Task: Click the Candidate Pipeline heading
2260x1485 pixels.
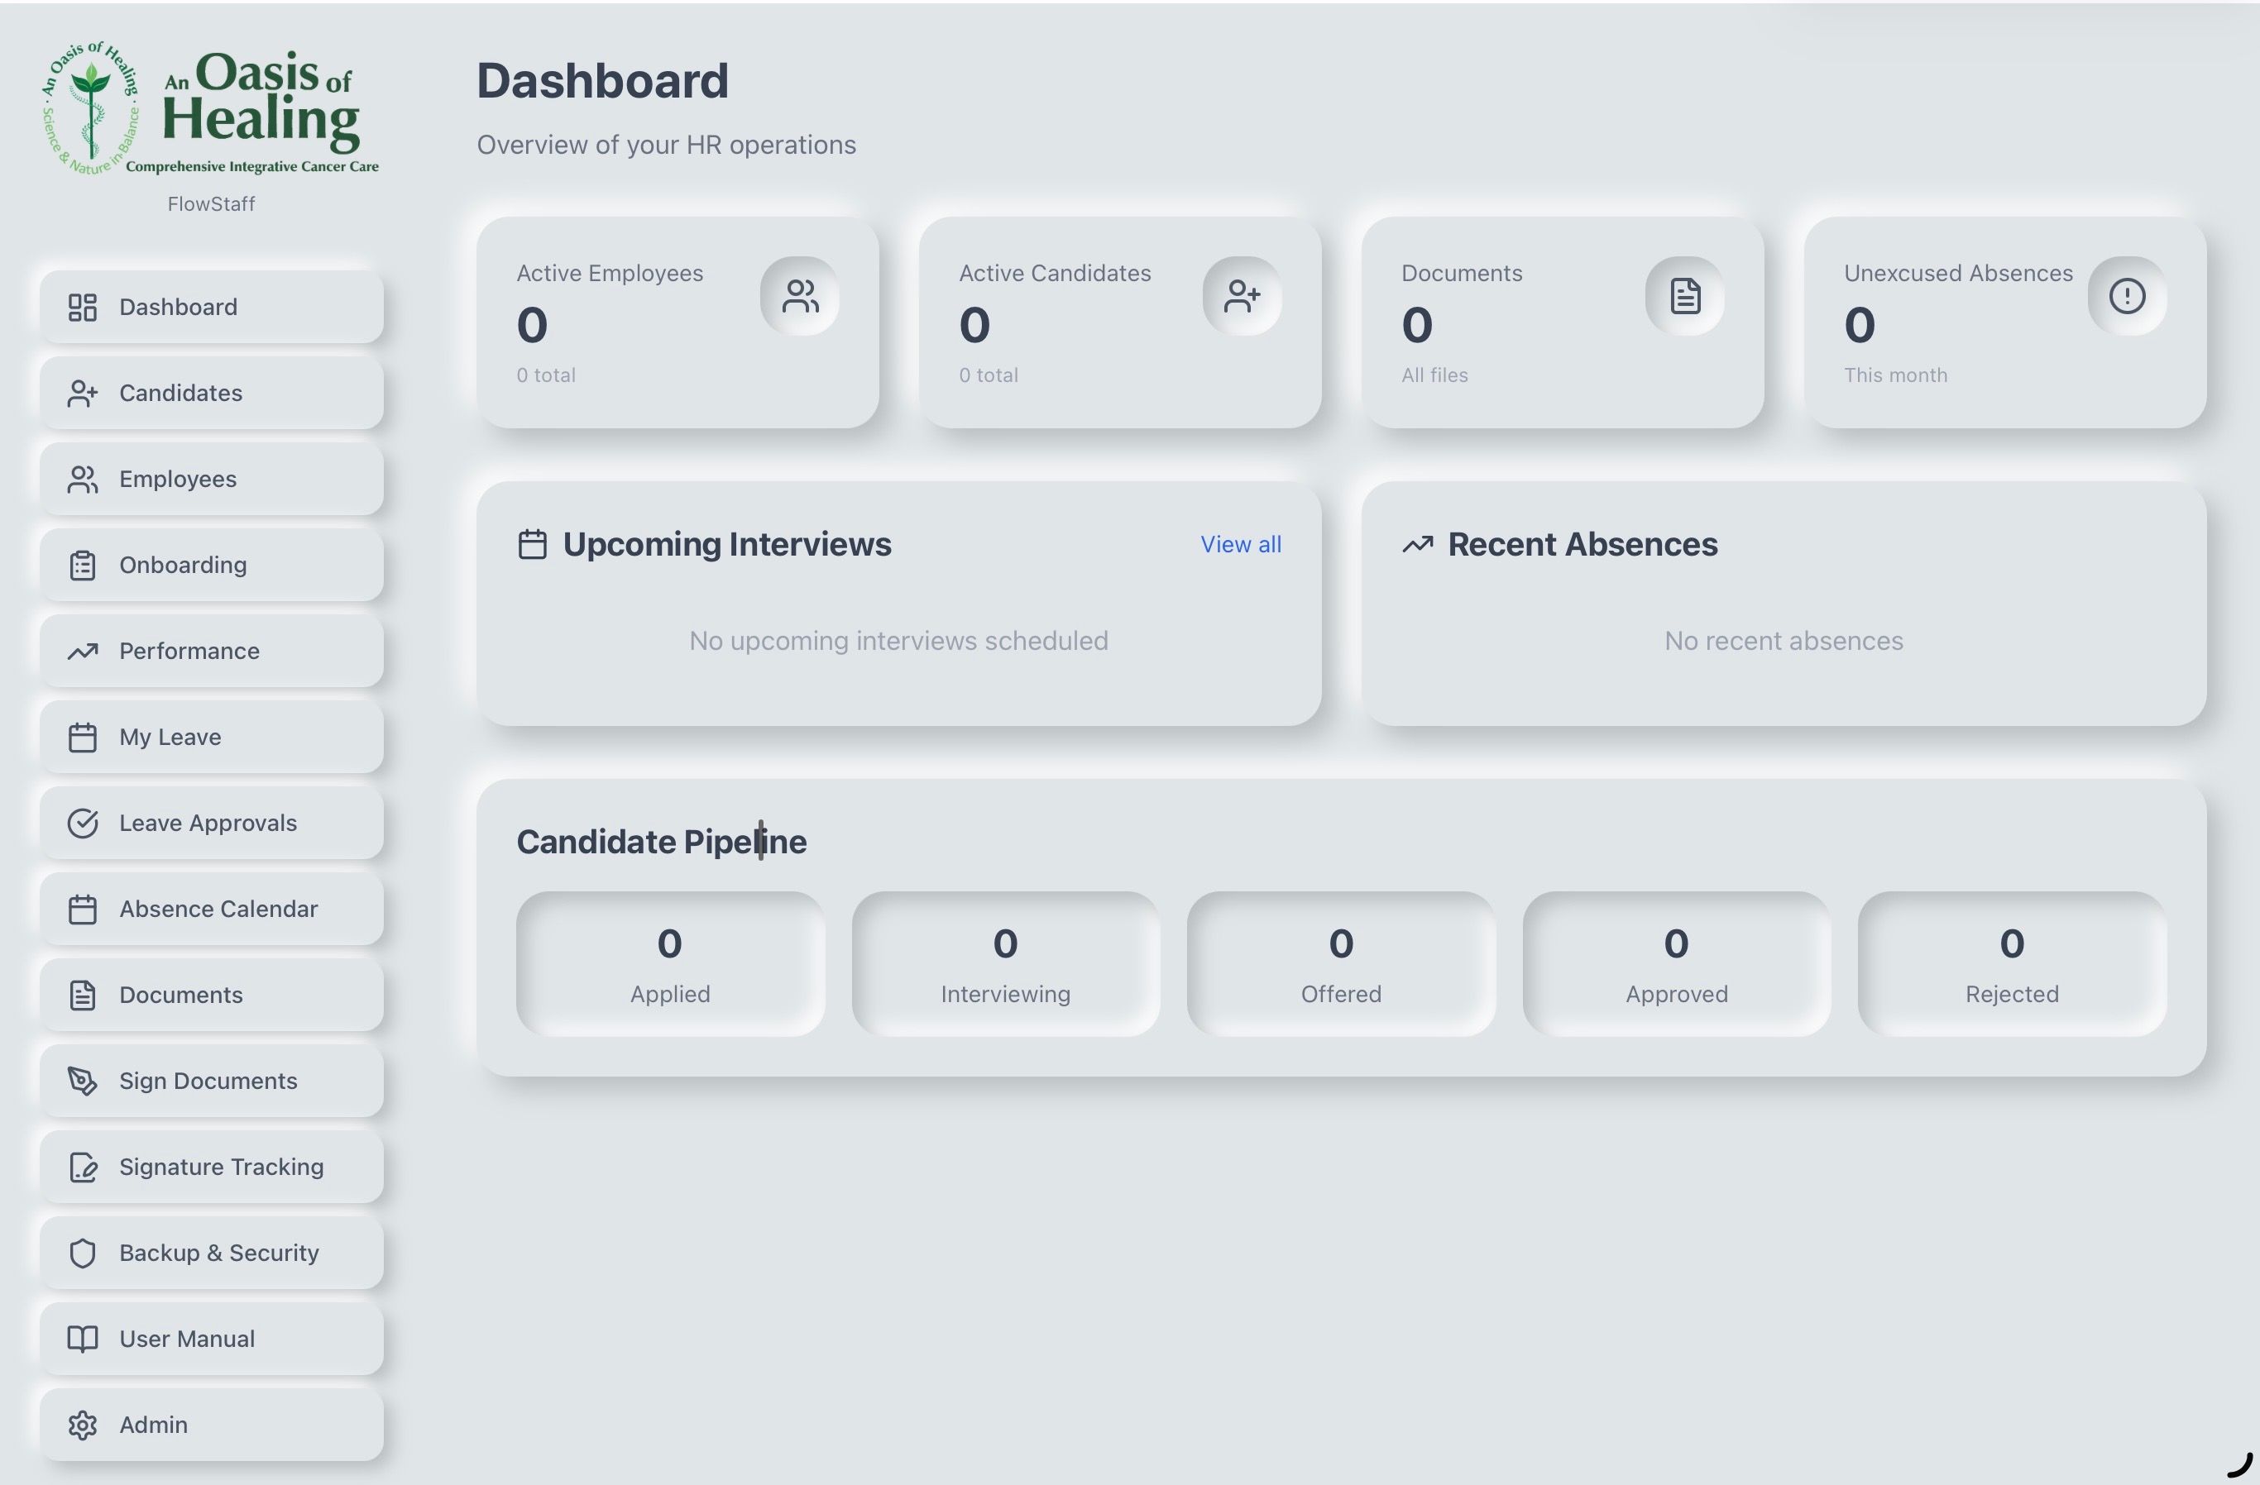Action: [662, 842]
